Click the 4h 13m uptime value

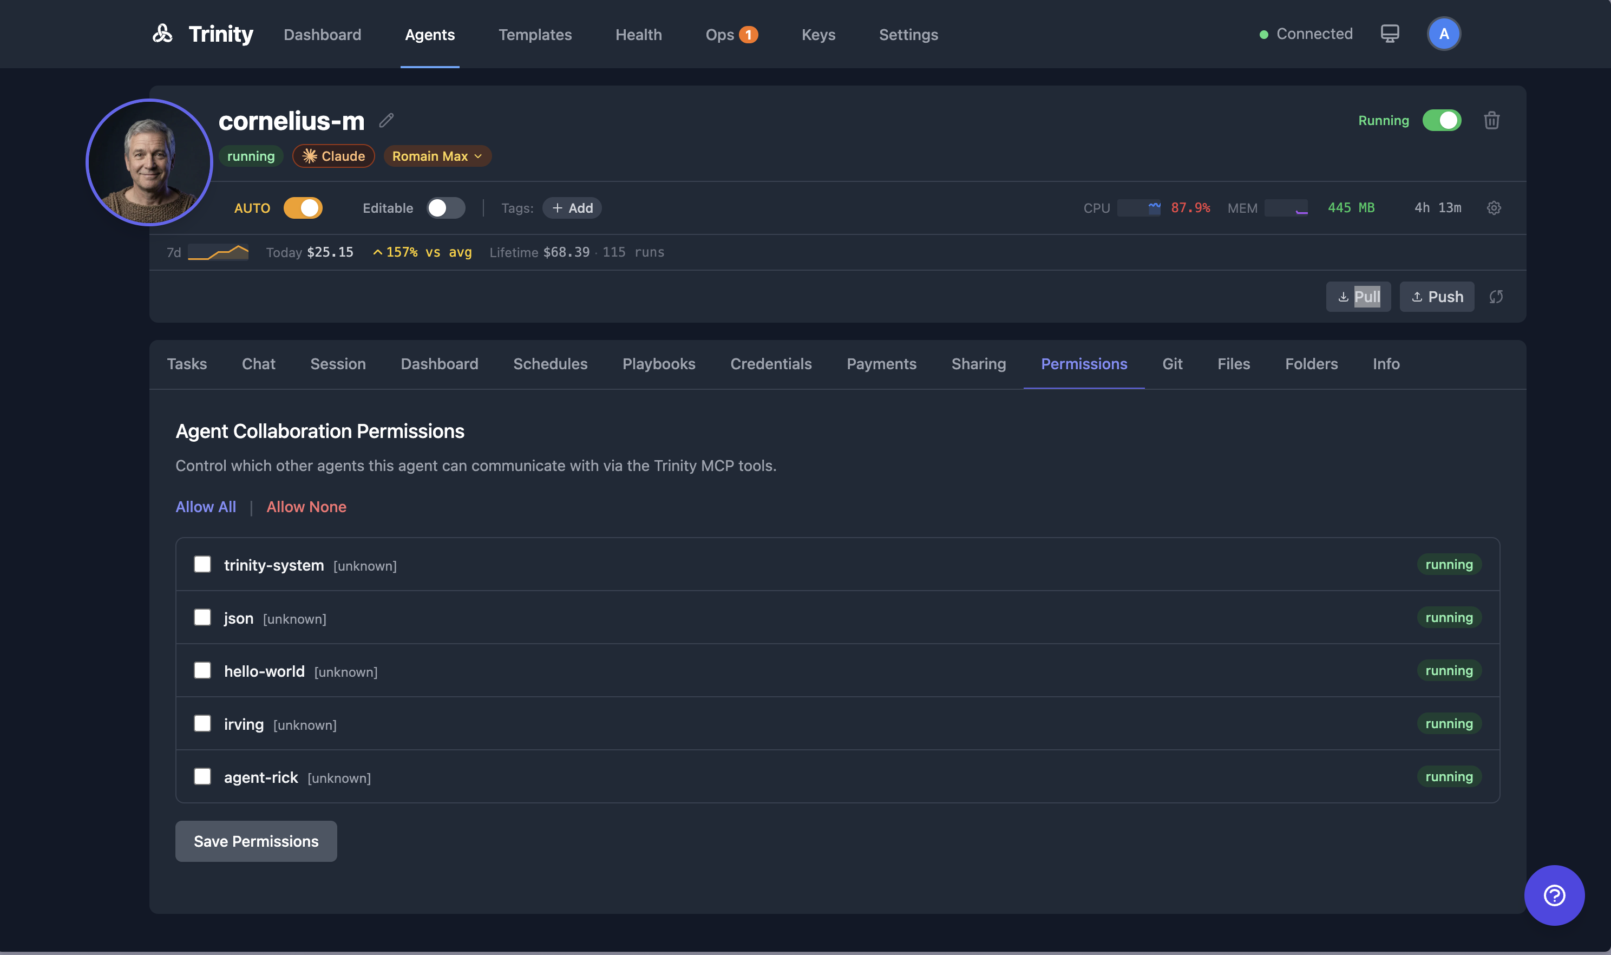tap(1437, 208)
